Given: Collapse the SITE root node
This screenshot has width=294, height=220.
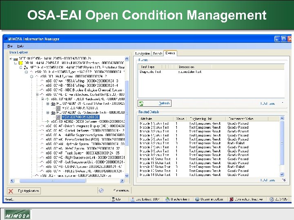Looking at the screenshot, I should (x=11, y=59).
